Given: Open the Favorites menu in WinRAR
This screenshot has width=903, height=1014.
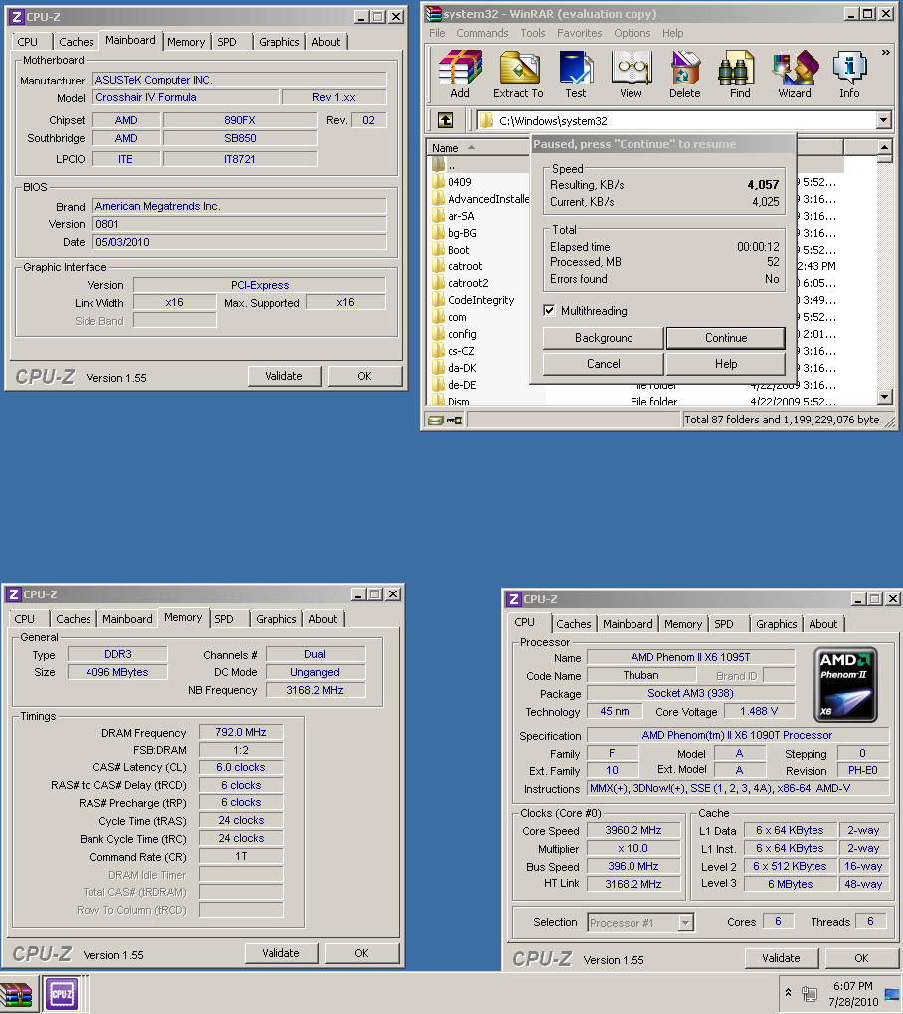Looking at the screenshot, I should click(x=579, y=33).
